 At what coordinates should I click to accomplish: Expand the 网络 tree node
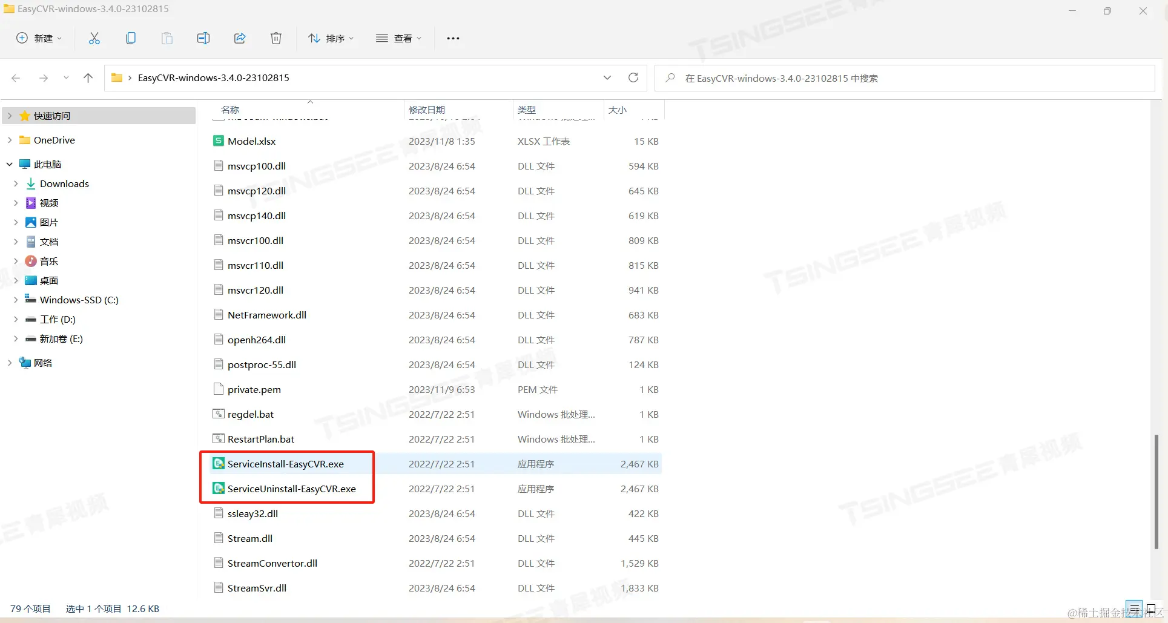click(x=10, y=363)
